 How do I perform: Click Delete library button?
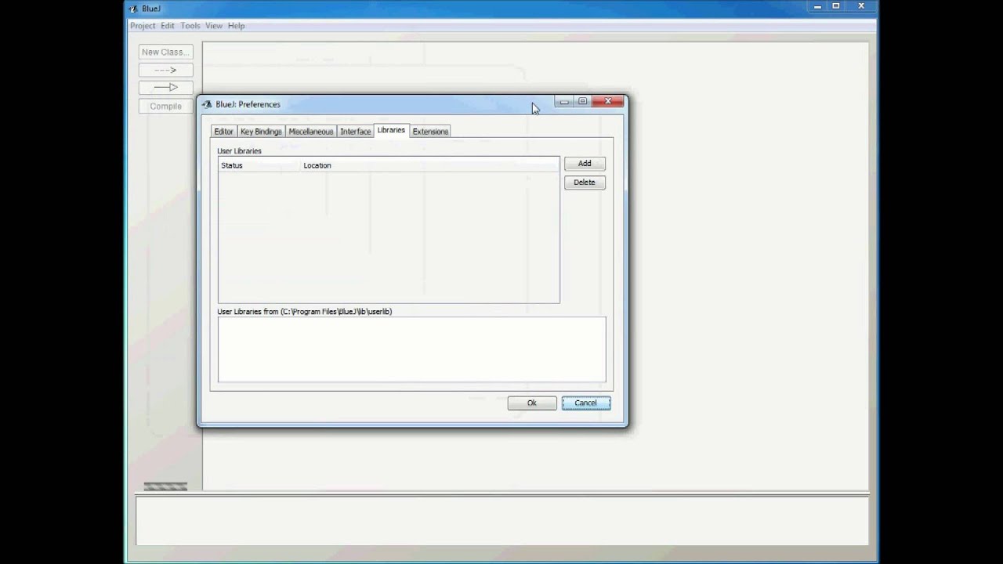click(585, 183)
